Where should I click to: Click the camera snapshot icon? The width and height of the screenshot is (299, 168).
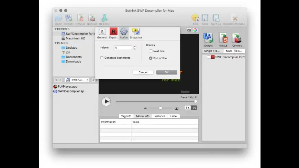pyautogui.click(x=189, y=30)
